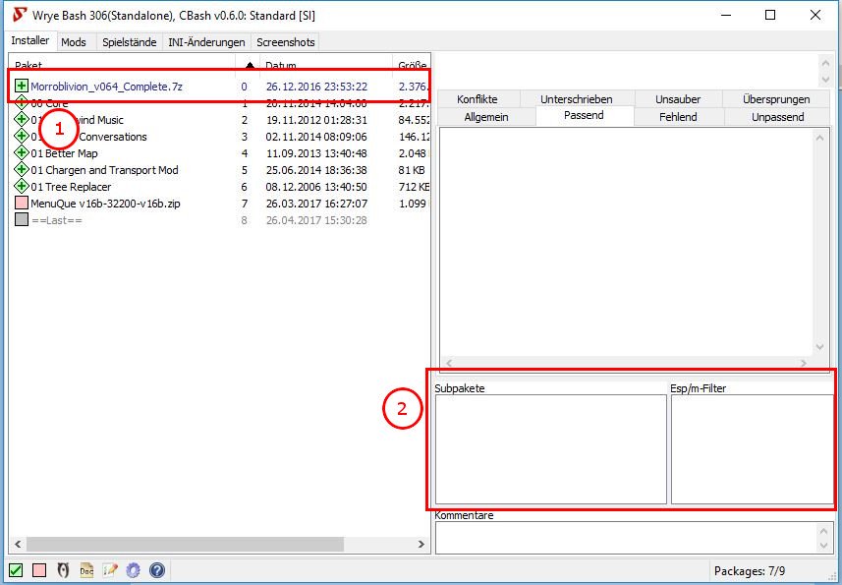Click the info panel vertical scroll down arrow

point(820,347)
